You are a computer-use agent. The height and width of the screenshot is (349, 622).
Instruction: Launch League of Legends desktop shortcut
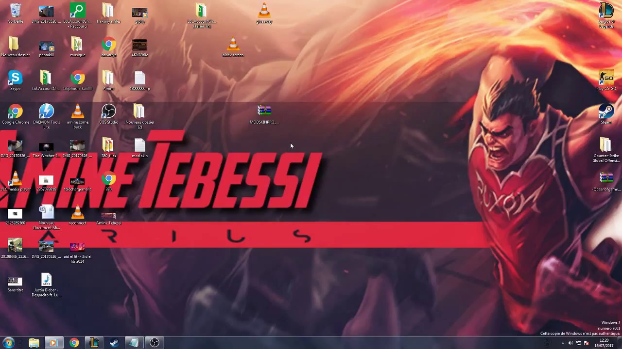click(606, 16)
